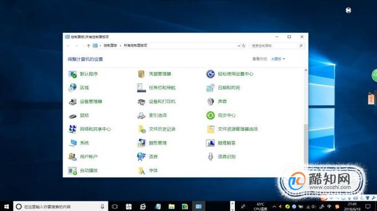Open the AutoPlay (自动播放) icon
The image size is (377, 211).
[x=72, y=171]
